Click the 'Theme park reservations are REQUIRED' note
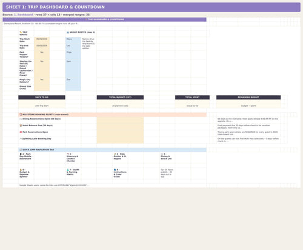 [x=248, y=133]
